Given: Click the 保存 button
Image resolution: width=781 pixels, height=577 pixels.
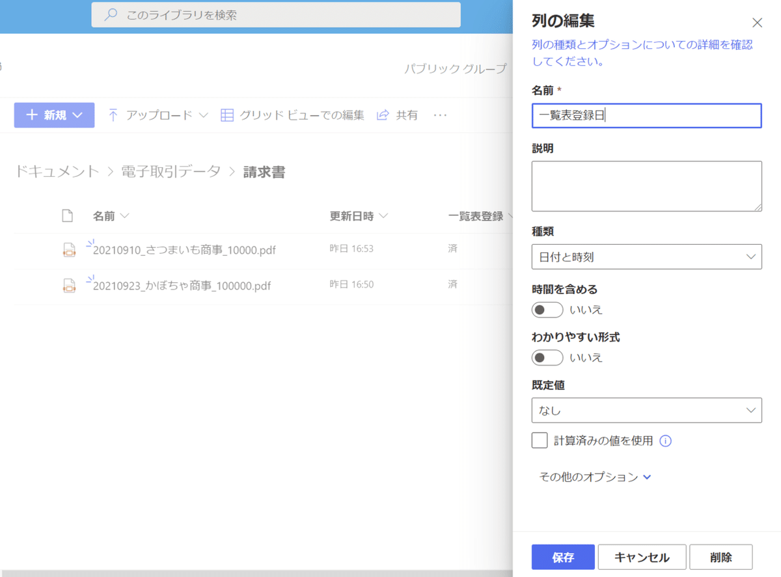Looking at the screenshot, I should coord(562,557).
